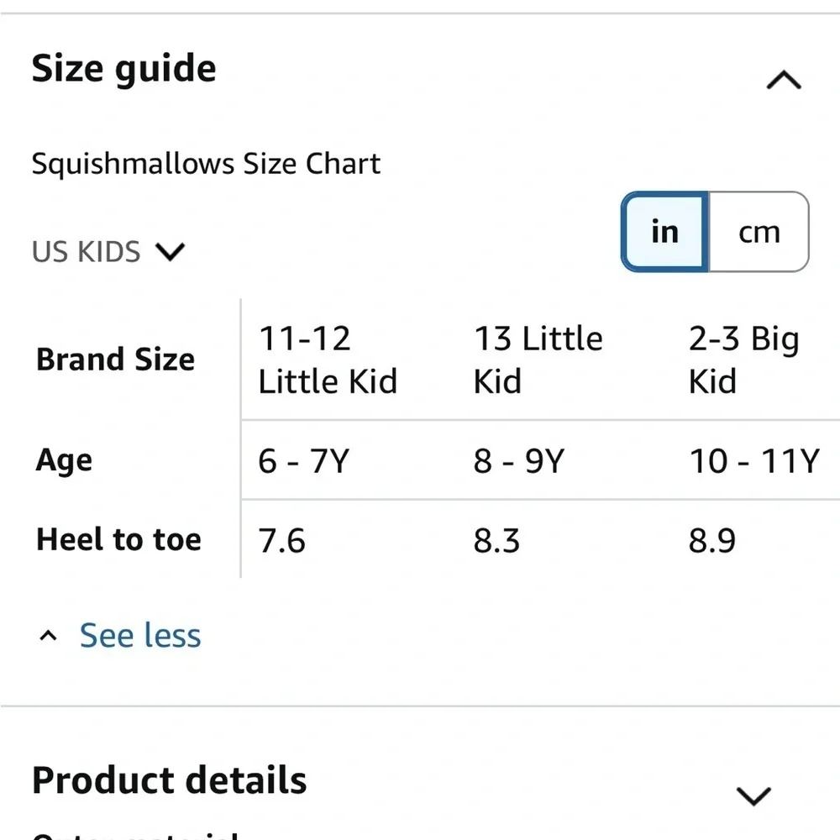
Task: Click the 8.3 heel to toe value
Action: (x=496, y=540)
